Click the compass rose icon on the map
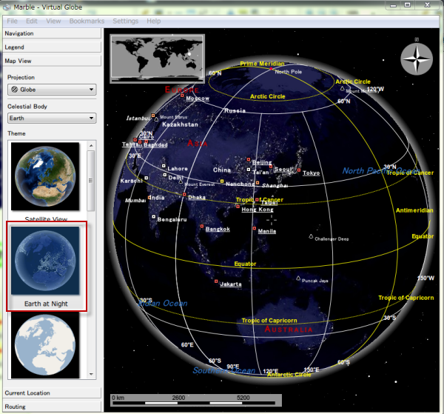The image size is (444, 414). [418, 60]
